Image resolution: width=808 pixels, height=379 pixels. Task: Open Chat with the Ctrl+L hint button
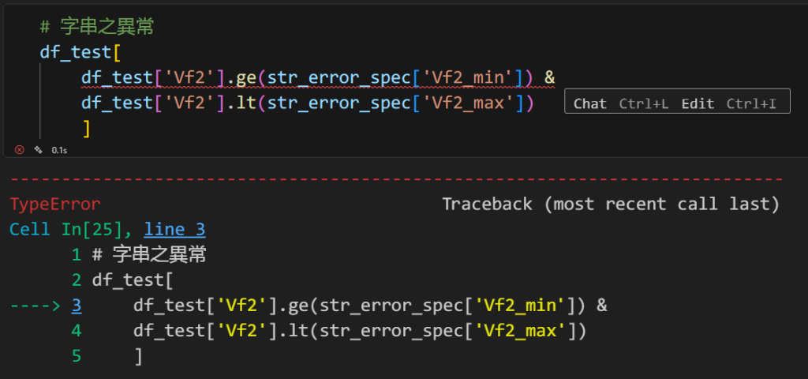pyautogui.click(x=620, y=103)
